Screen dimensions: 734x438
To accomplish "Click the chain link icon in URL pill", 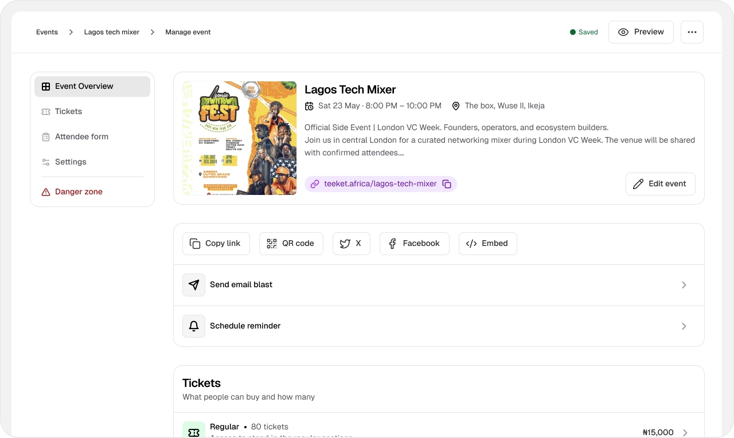I will [315, 184].
